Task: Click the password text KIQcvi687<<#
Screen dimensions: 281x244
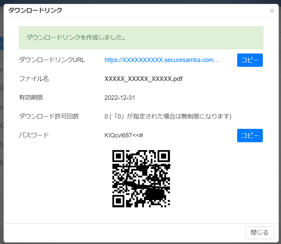Action: [124, 135]
